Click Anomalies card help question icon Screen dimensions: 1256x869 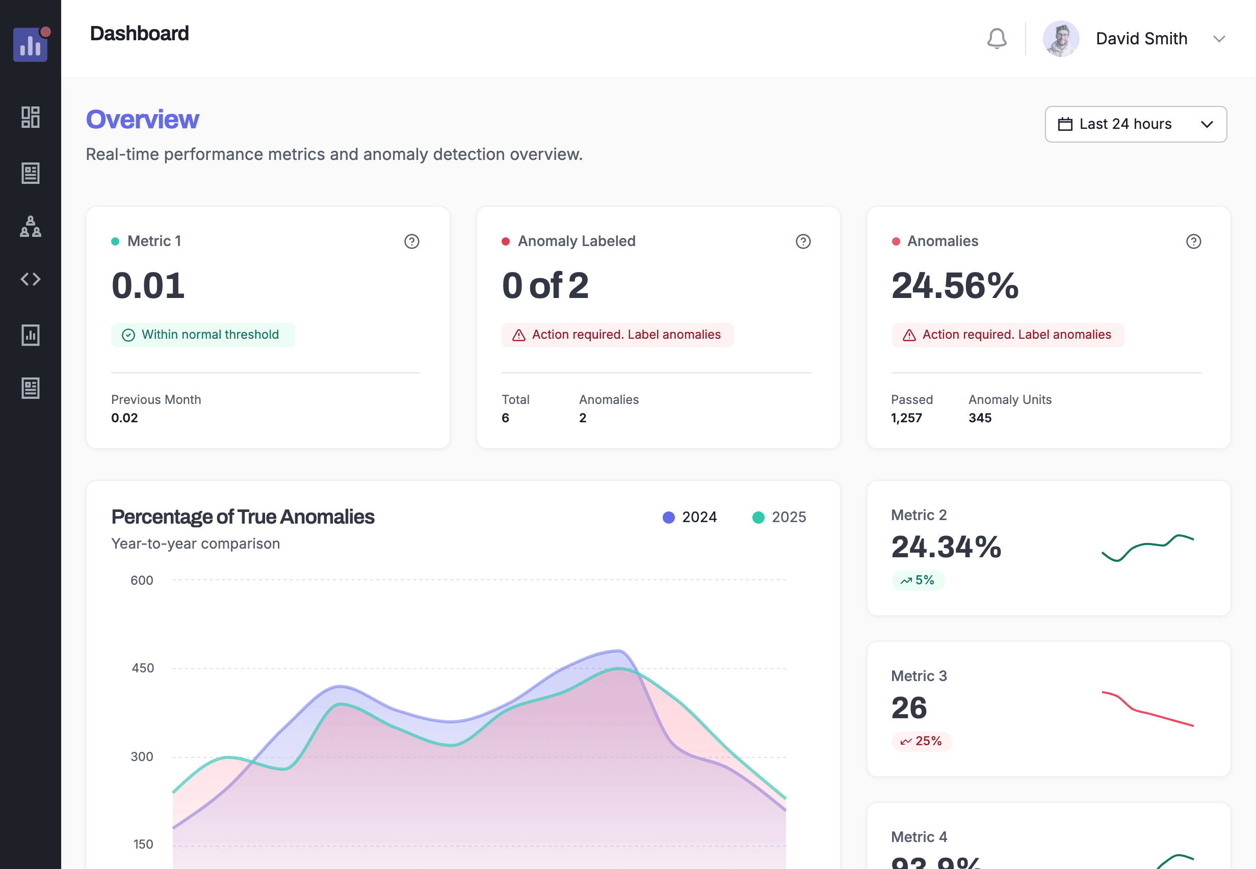[x=1193, y=241]
